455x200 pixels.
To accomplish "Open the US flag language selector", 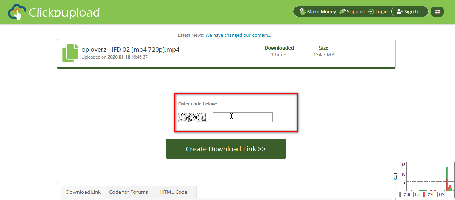I will pos(437,11).
